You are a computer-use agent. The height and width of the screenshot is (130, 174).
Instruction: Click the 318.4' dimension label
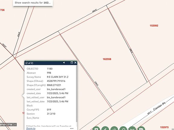pos(96,84)
